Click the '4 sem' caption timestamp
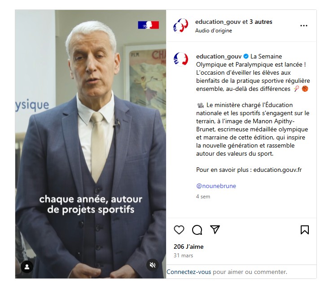This screenshot has height=287, width=329. [x=203, y=197]
